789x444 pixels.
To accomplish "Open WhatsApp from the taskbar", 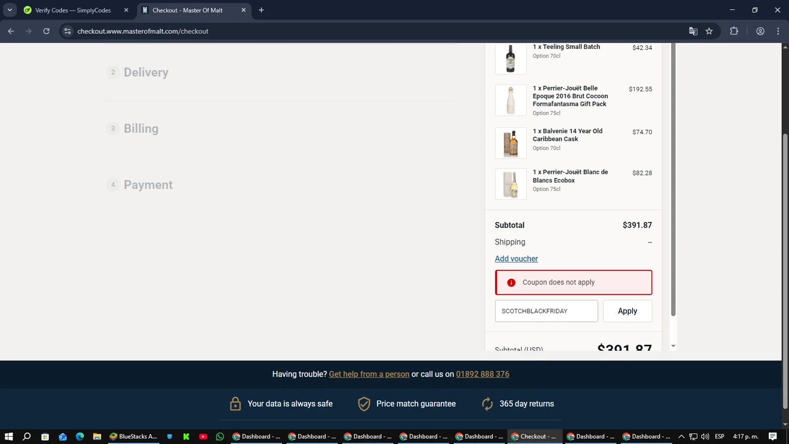I will point(220,437).
